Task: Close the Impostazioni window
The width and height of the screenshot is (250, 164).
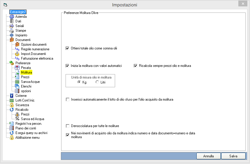Action: 243,4
